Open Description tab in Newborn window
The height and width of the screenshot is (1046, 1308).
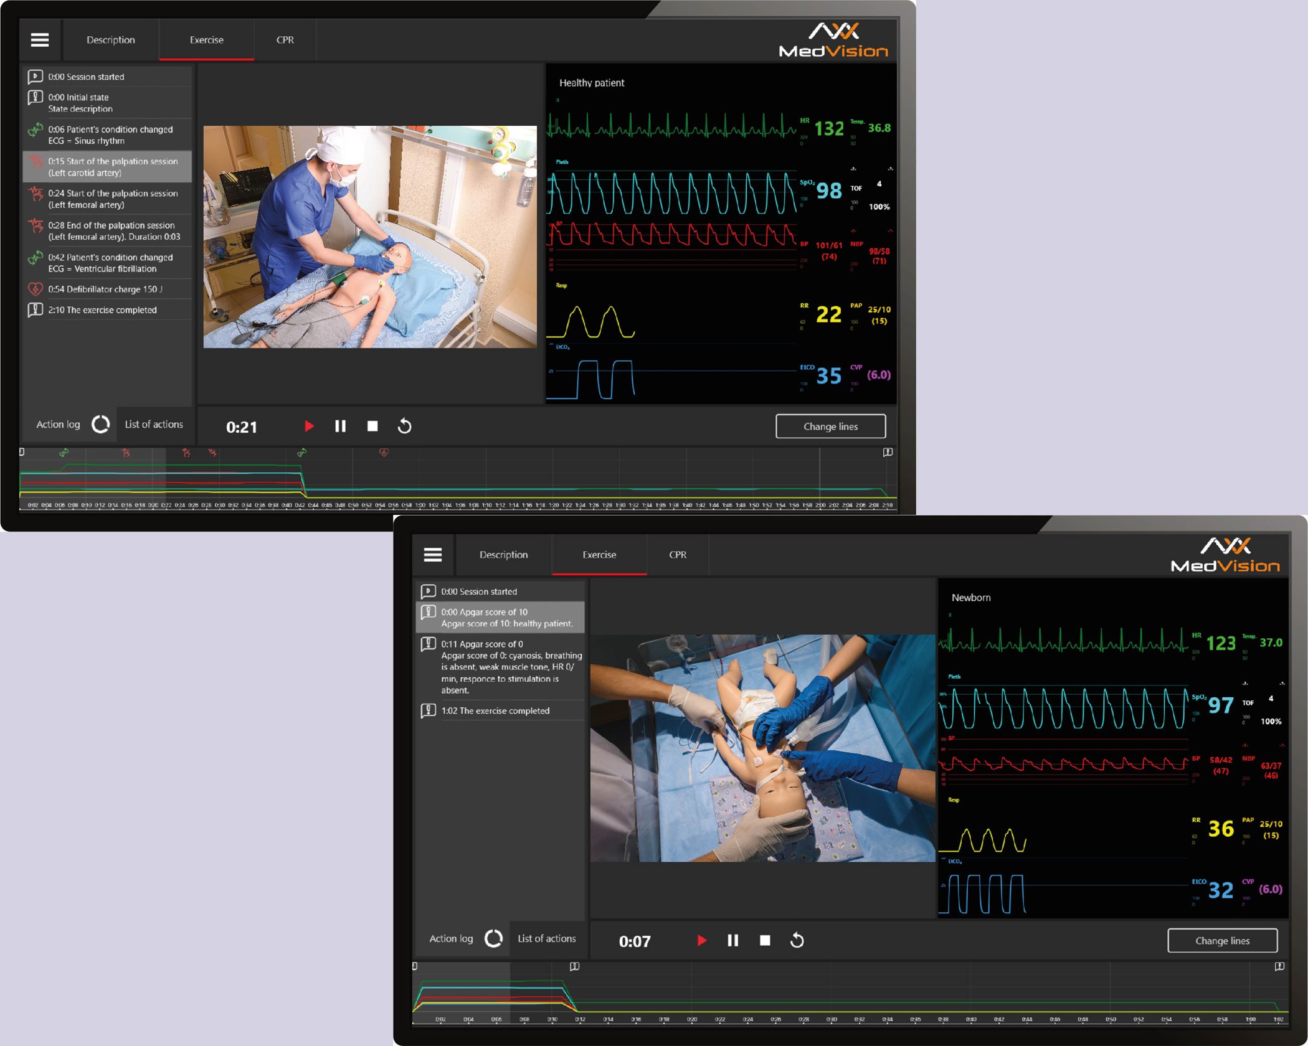click(503, 555)
